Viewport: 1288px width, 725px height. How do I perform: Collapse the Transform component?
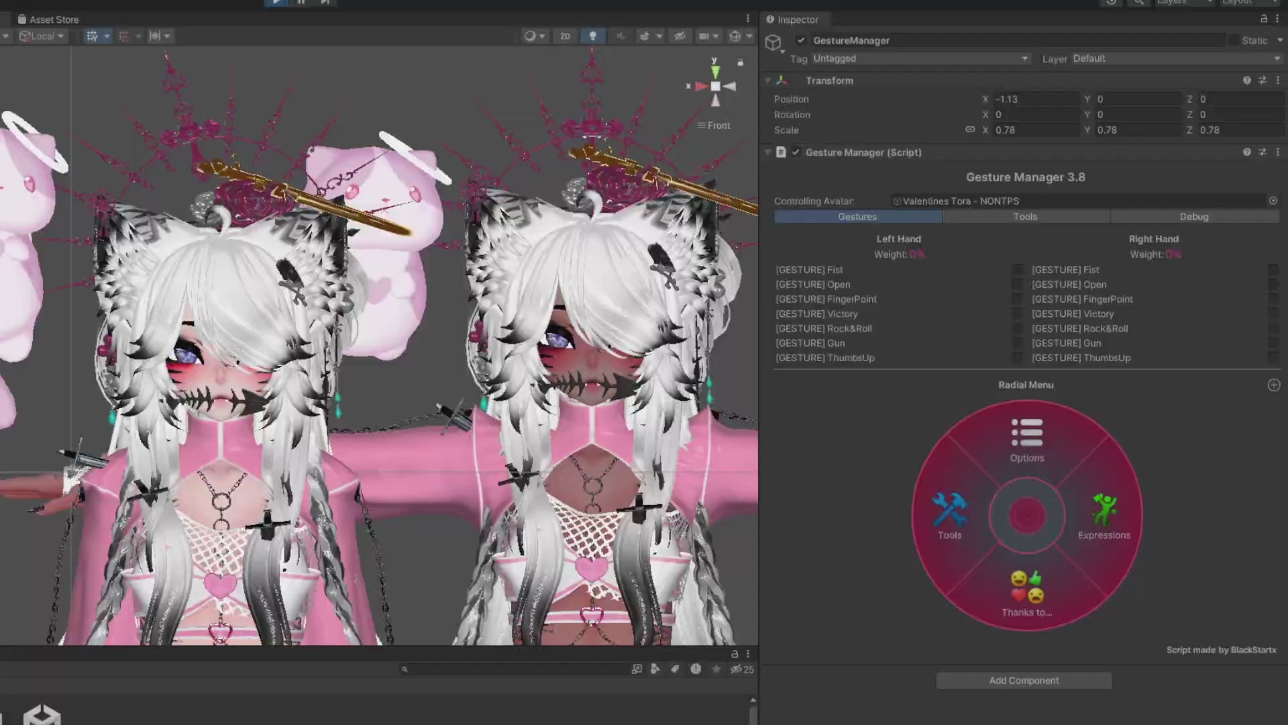[x=768, y=81]
